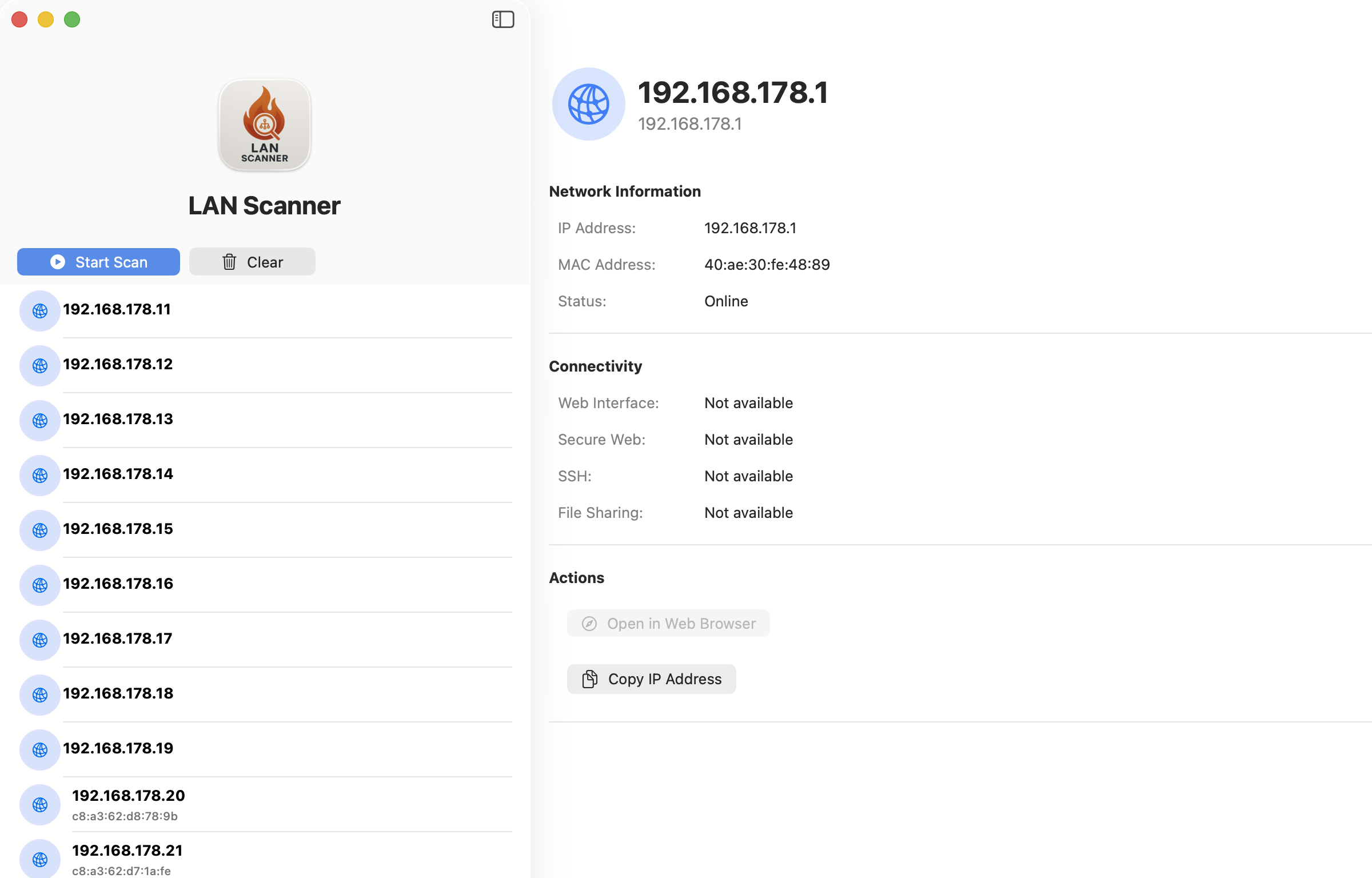Copy IP Address of selected device
1372x878 pixels.
coord(651,679)
